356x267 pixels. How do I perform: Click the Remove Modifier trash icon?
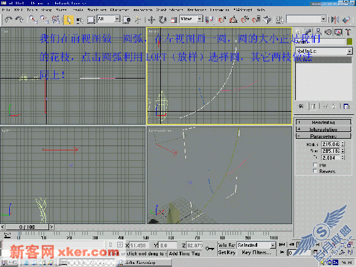333,106
